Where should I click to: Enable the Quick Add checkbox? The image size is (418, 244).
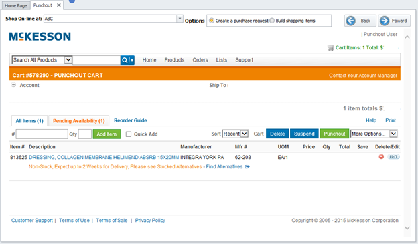pyautogui.click(x=129, y=134)
